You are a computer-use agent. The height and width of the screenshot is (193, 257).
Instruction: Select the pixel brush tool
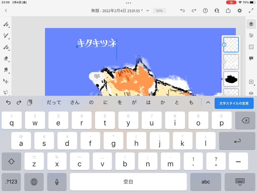[x=6, y=24]
